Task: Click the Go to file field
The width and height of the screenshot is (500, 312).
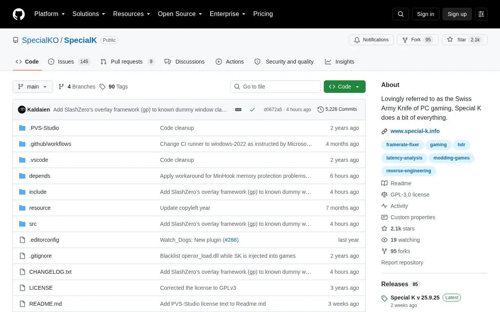Action: click(x=275, y=87)
